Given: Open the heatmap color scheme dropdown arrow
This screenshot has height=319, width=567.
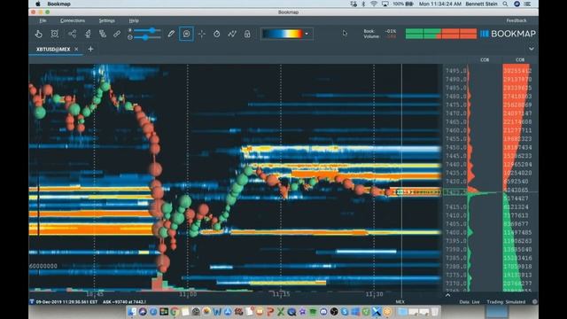Looking at the screenshot, I should point(307,34).
